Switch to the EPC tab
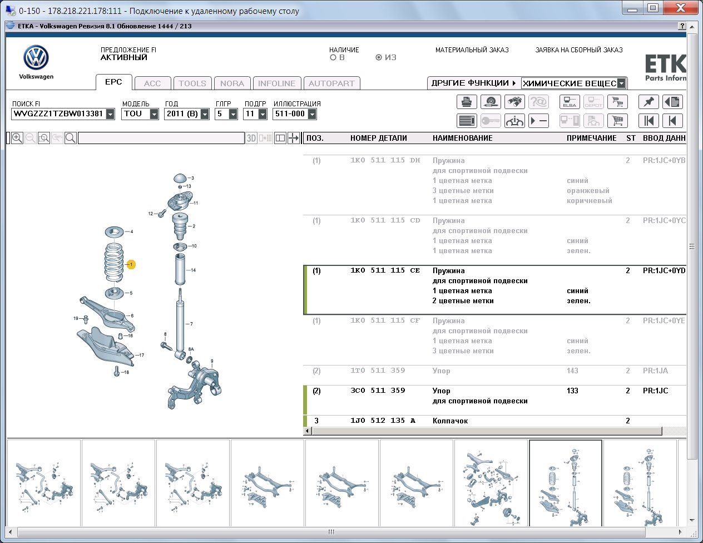This screenshot has height=543, width=703. point(113,82)
